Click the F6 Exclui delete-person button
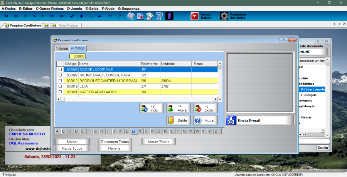This screenshot has height=177, width=347. click(x=206, y=108)
